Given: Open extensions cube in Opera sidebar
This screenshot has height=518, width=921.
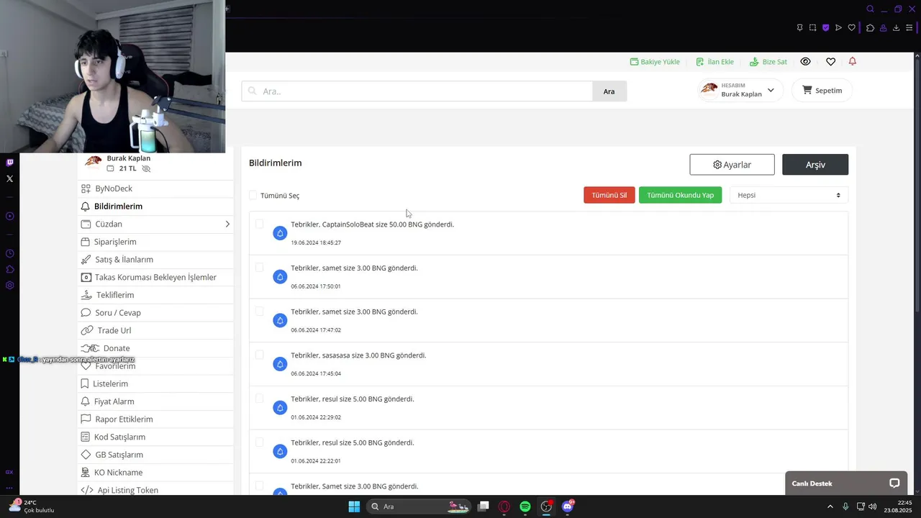Looking at the screenshot, I should (9, 269).
